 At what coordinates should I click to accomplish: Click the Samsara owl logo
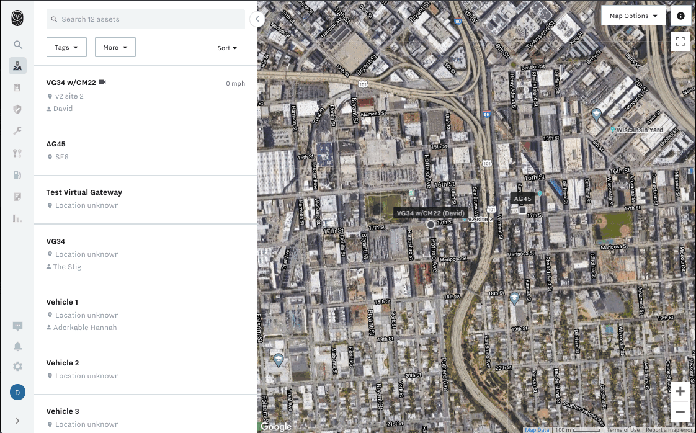click(17, 18)
